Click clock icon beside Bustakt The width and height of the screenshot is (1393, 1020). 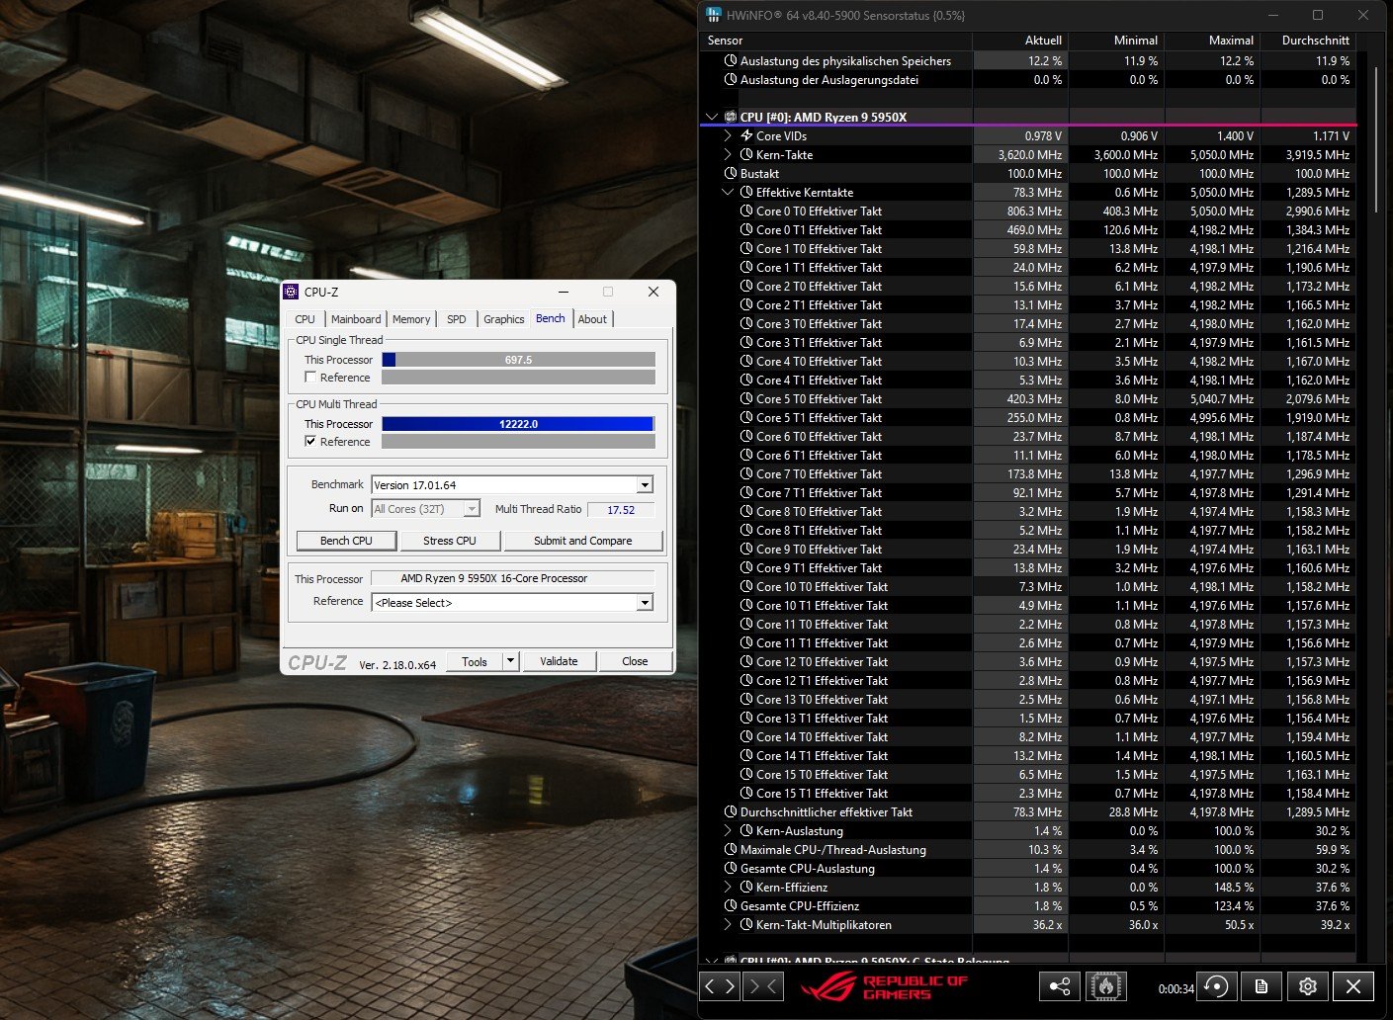pos(731,173)
